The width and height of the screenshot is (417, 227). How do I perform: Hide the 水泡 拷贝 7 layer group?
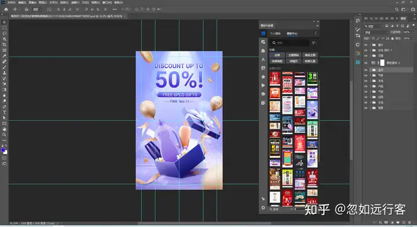click(x=365, y=50)
